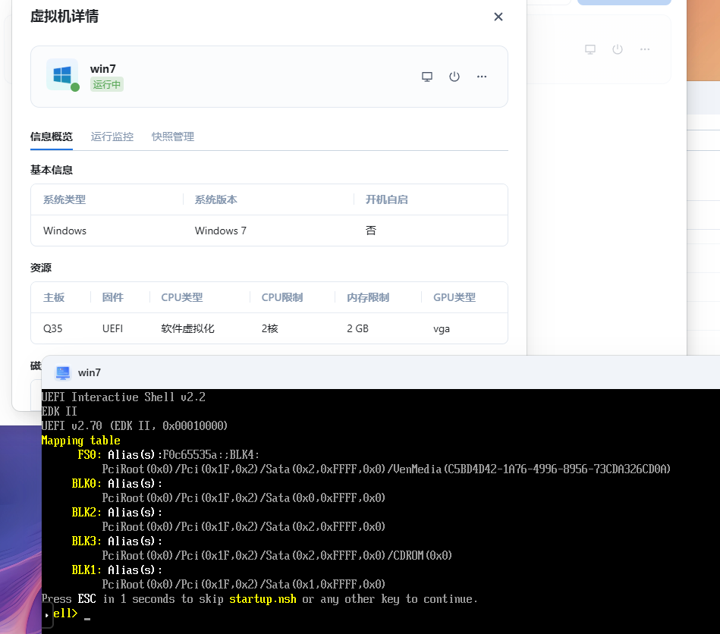Click the yellow startup.nsh text in console
Screen dimensions: 720x634
[263, 599]
